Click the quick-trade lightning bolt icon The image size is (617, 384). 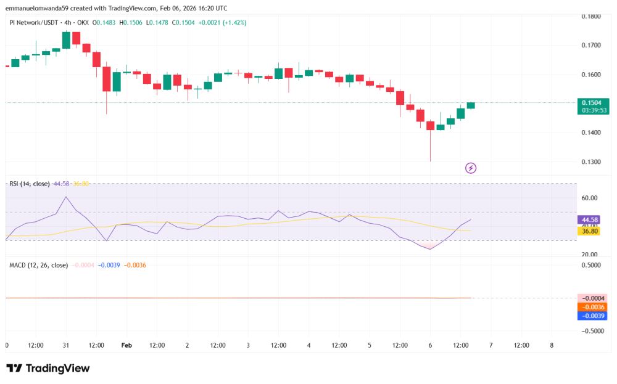coord(470,168)
